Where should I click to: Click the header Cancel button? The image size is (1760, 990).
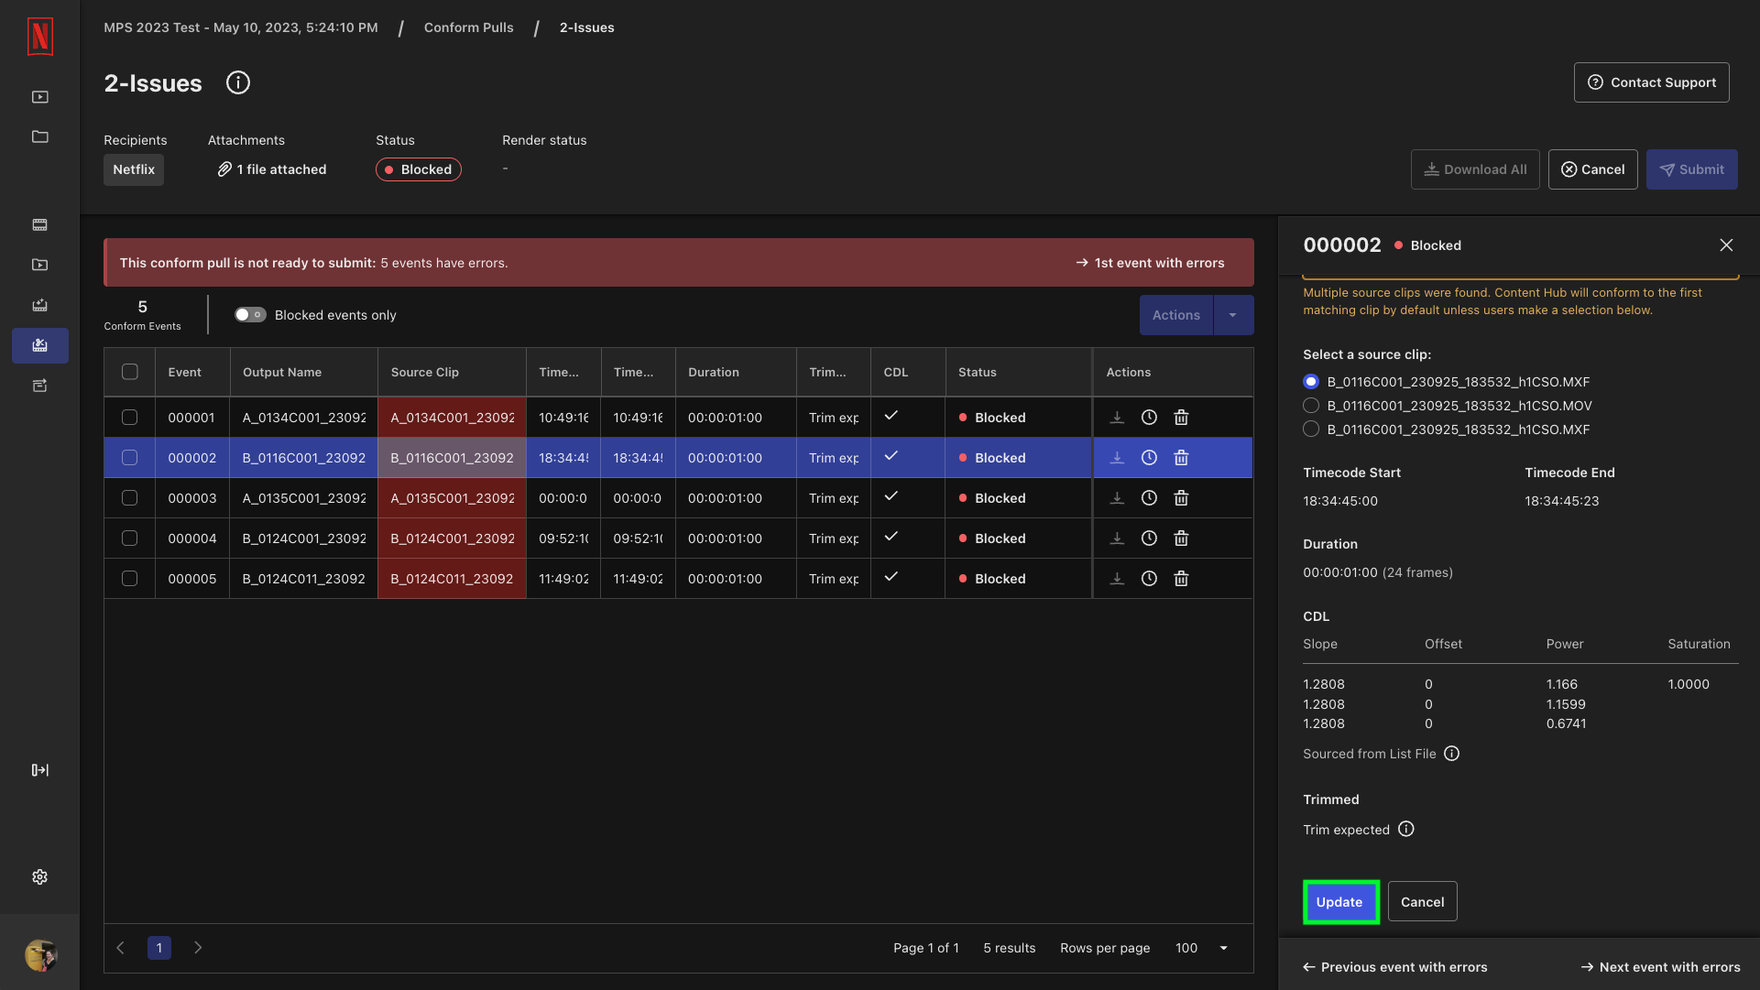tap(1592, 169)
